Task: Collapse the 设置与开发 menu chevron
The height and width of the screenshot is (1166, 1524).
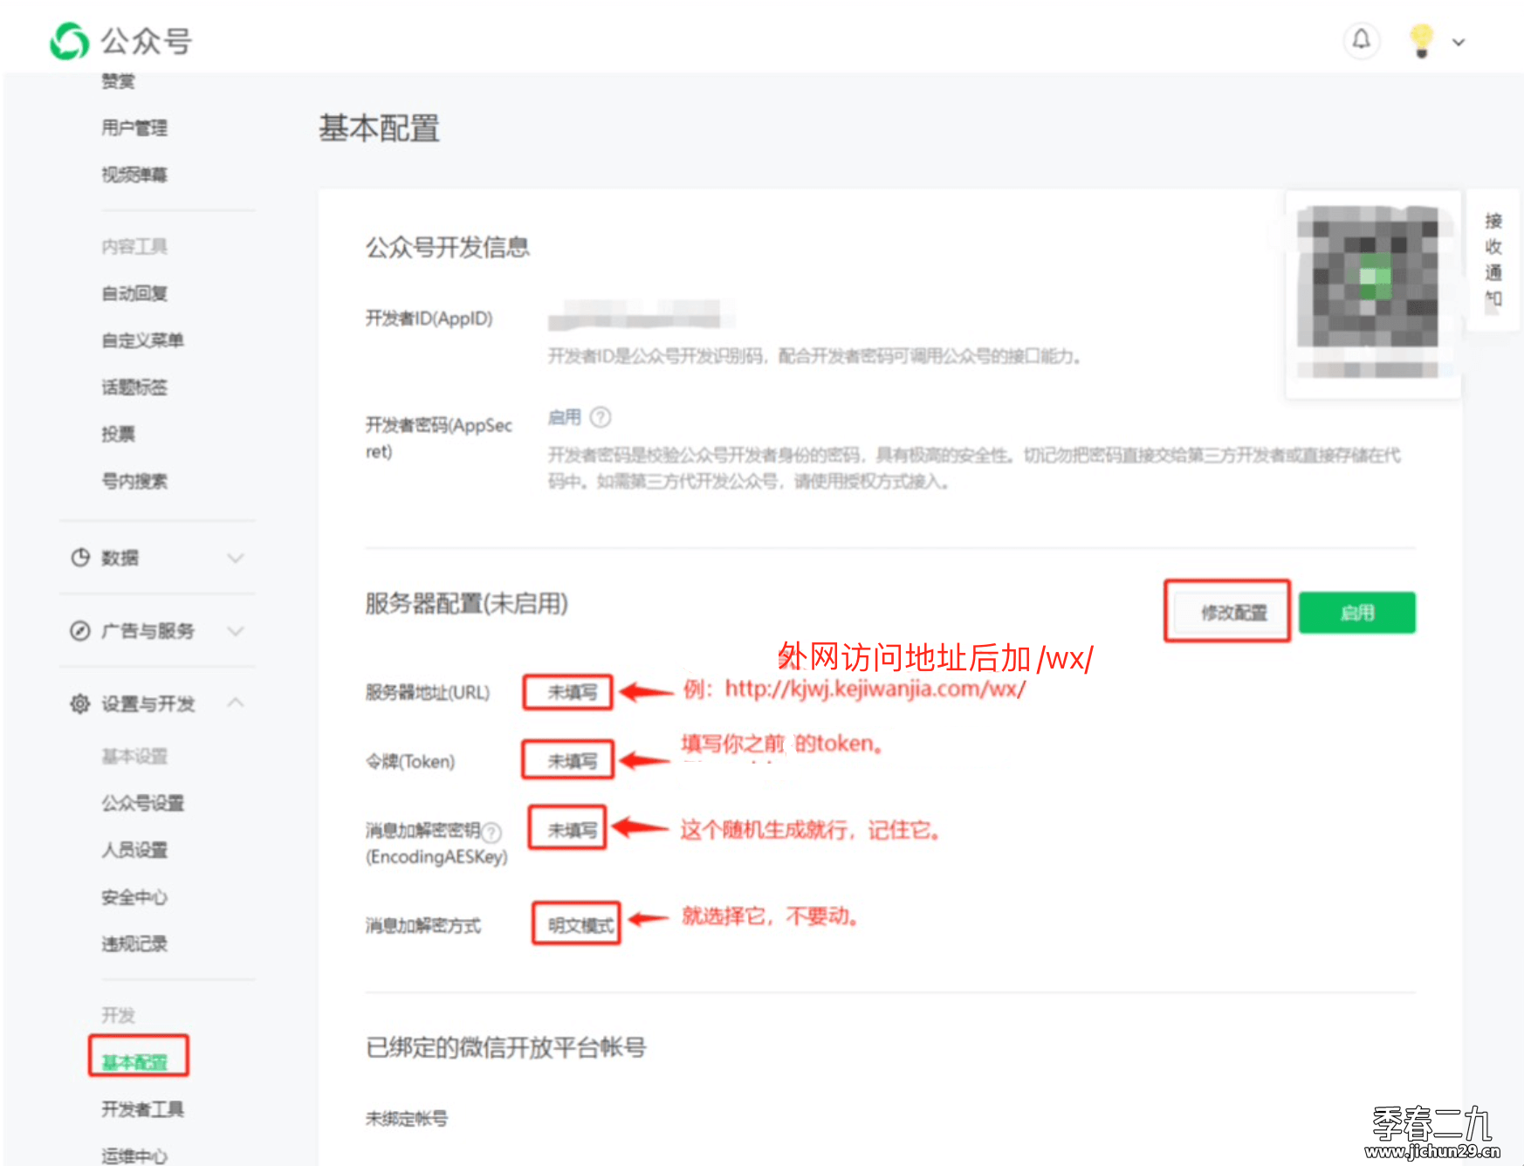Action: pyautogui.click(x=236, y=703)
